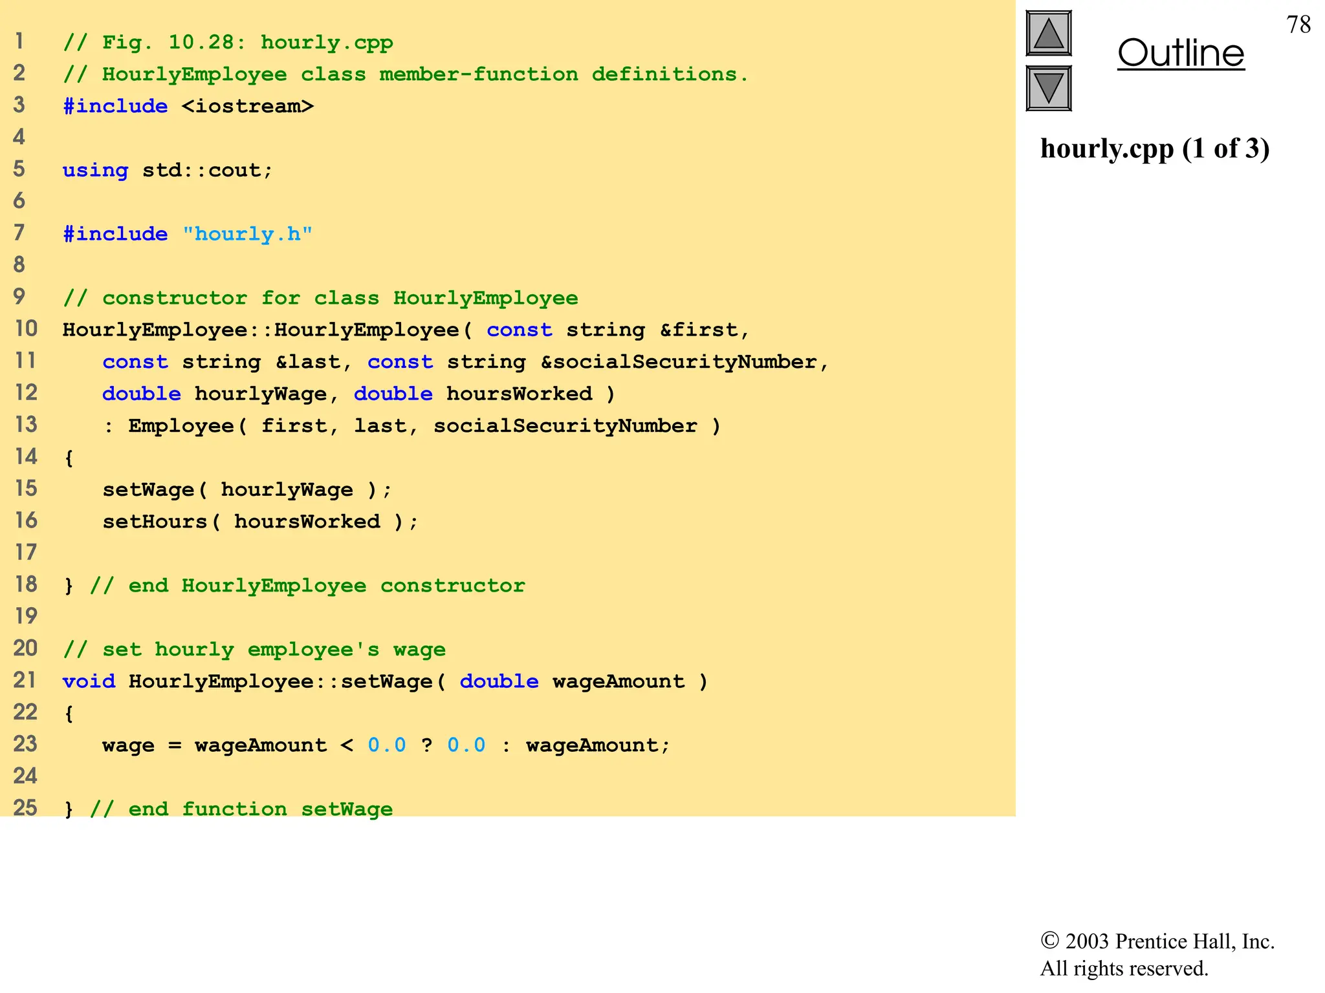Click the end function setWage comment
1325x993 pixels.
pyautogui.click(x=241, y=809)
